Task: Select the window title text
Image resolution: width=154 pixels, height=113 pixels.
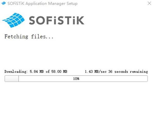Action: [42, 4]
